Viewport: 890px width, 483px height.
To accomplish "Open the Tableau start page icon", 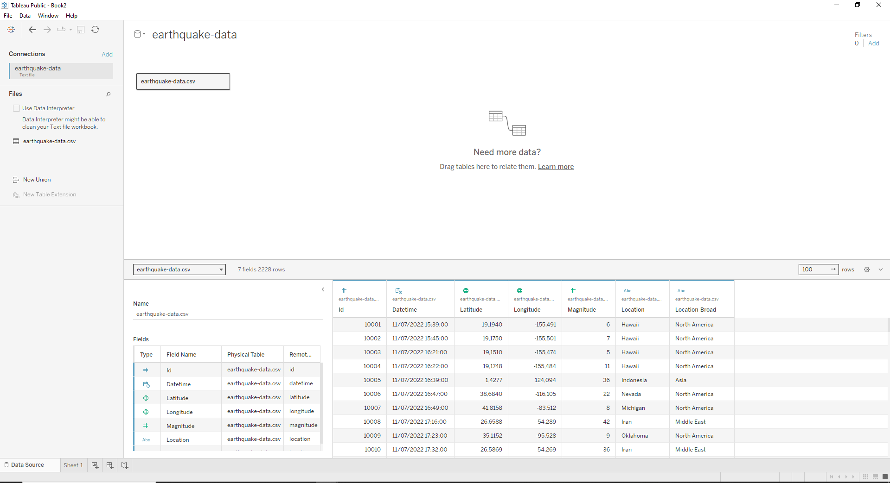I will pos(11,30).
